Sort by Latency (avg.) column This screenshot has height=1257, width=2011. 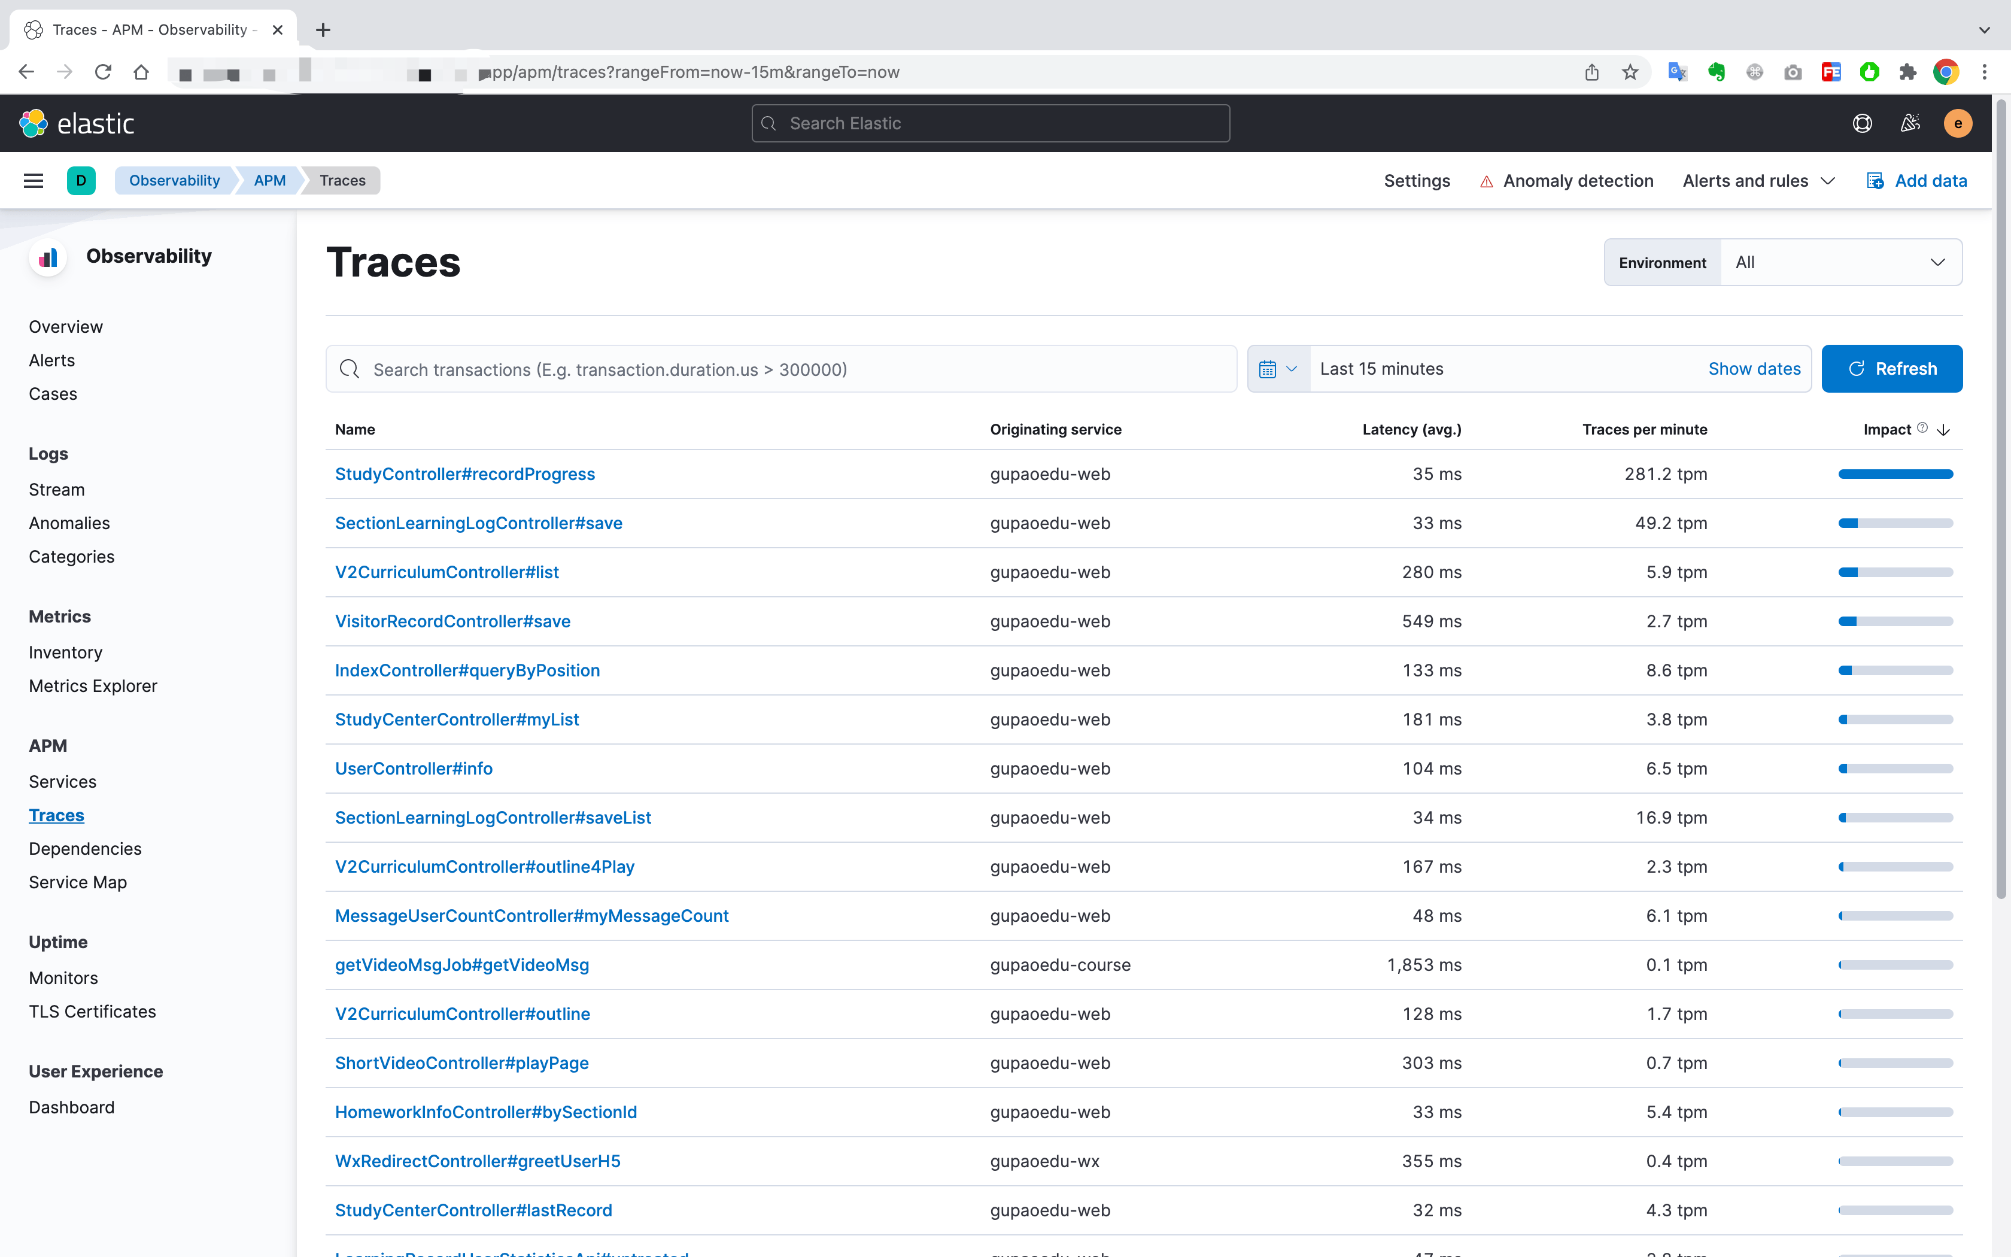(1411, 430)
